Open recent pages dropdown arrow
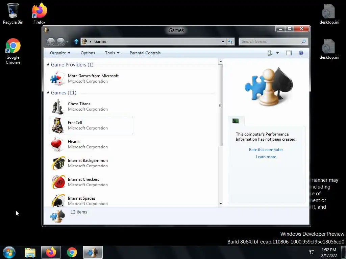This screenshot has height=259, width=346. [x=67, y=41]
